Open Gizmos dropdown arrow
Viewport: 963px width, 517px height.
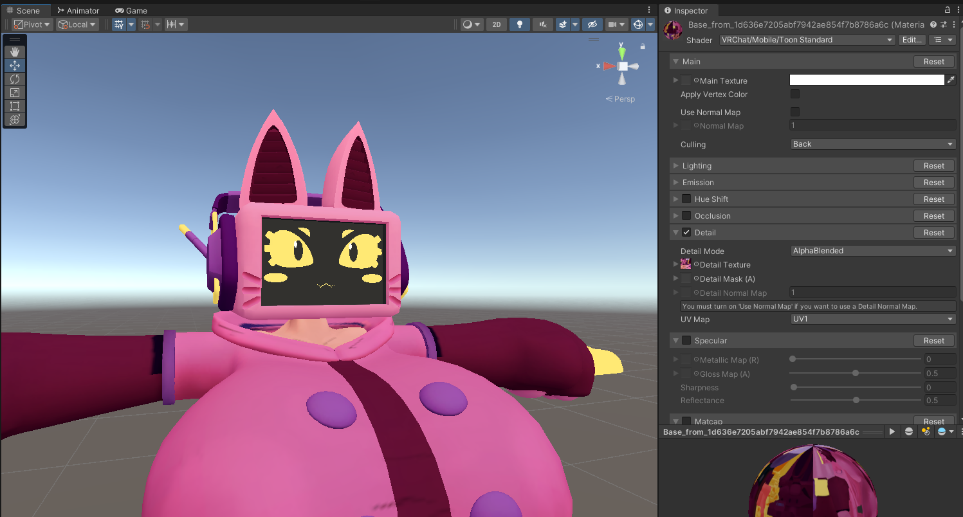click(x=650, y=24)
